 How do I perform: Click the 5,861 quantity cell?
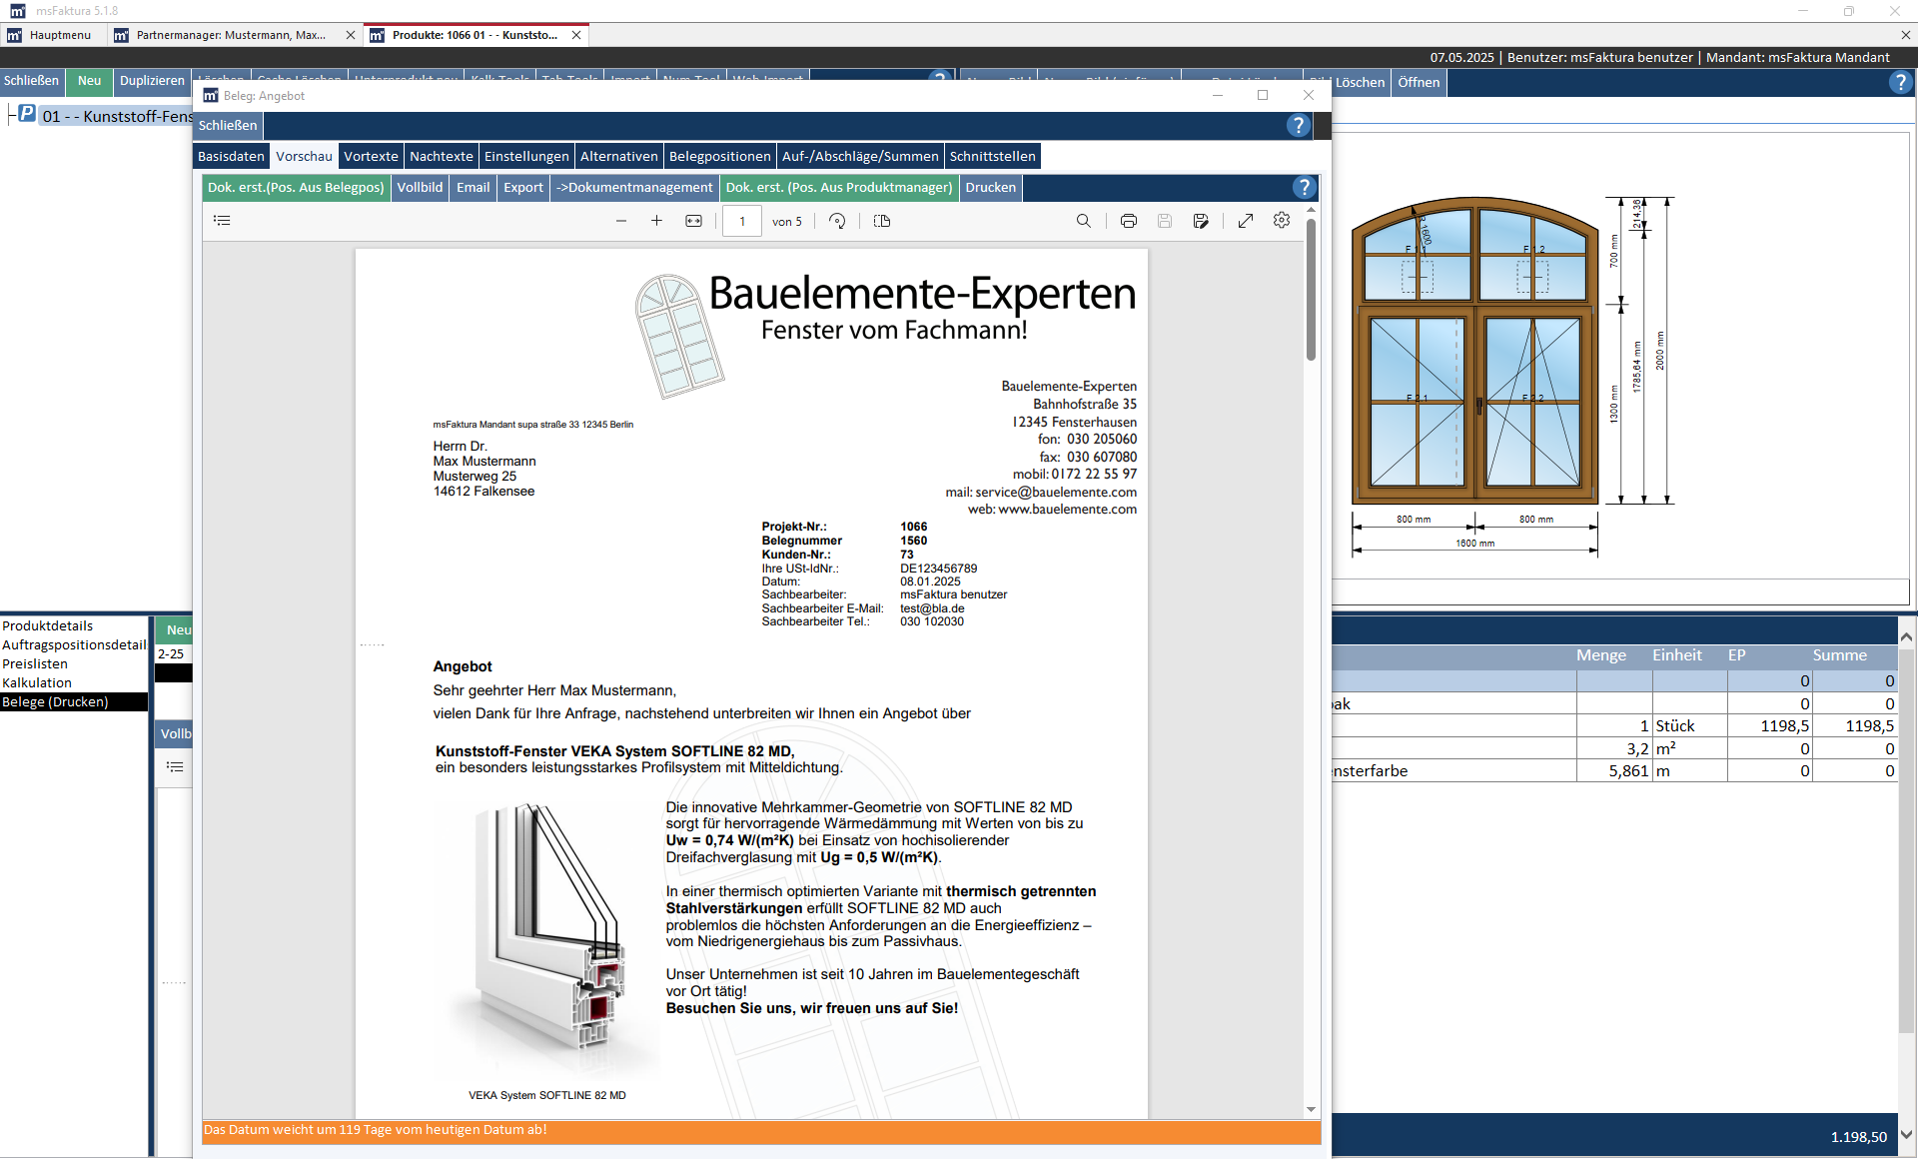click(1614, 771)
